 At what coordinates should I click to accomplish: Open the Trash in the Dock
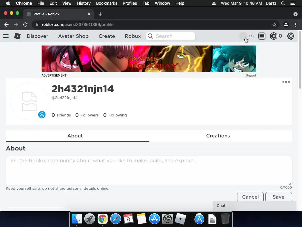[225, 219]
